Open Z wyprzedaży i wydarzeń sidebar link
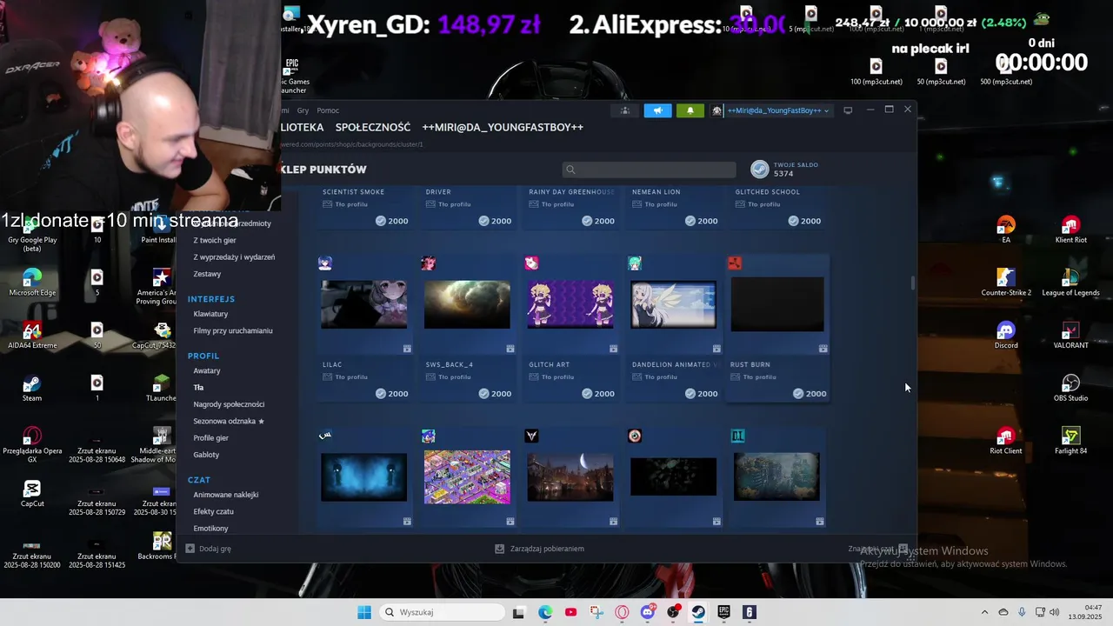Screen dimensions: 1113x626 234,257
